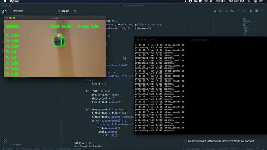Click the UTF-8 encoding status item
Viewport: 267px width, 150px height.
(234, 149)
